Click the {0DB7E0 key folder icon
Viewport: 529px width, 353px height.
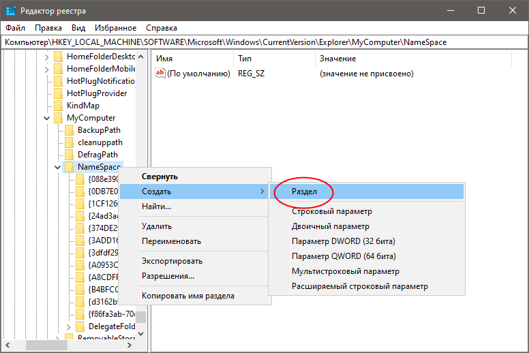tap(80, 191)
